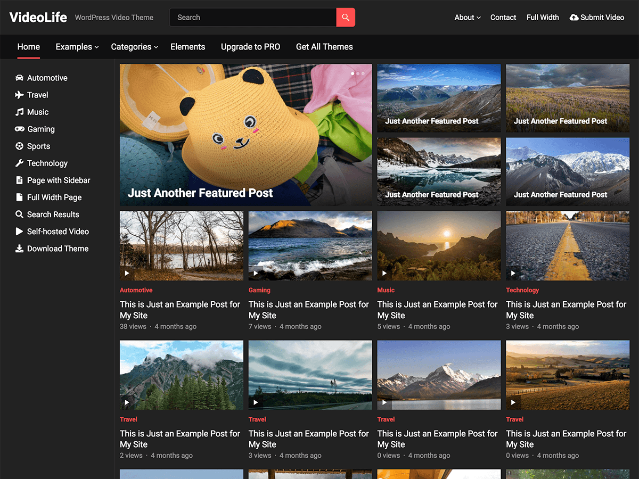
Task: Play the Automotive video via its play button
Action: [127, 272]
